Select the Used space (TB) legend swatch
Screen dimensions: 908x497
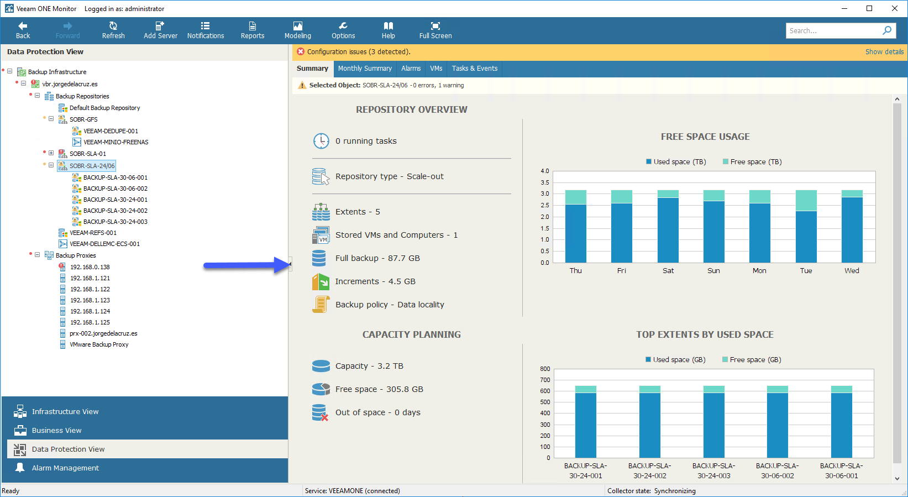pyautogui.click(x=649, y=162)
